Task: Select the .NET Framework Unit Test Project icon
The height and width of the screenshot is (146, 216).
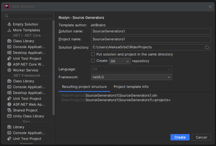Action: click(x=9, y=98)
